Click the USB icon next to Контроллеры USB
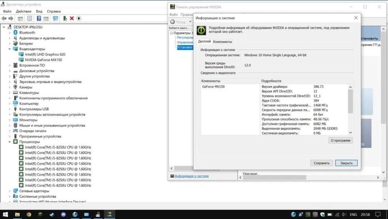The width and height of the screenshot is (388, 219). [x=15, y=109]
